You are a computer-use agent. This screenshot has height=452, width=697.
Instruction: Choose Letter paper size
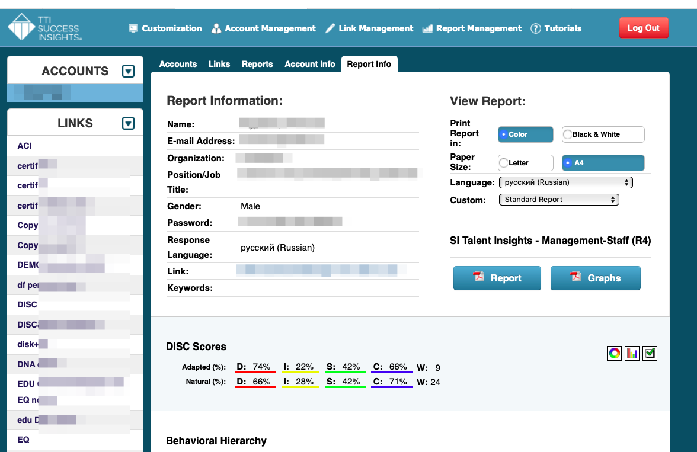click(x=525, y=163)
